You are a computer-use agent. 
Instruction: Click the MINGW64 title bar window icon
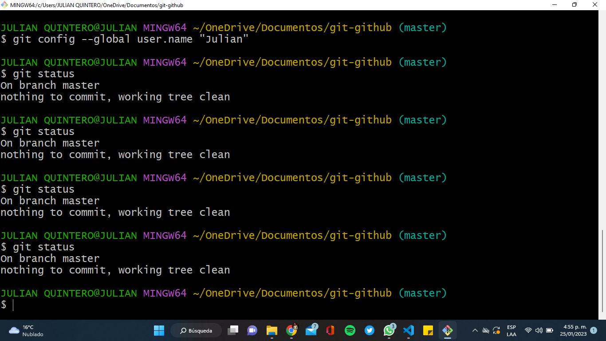coord(5,5)
